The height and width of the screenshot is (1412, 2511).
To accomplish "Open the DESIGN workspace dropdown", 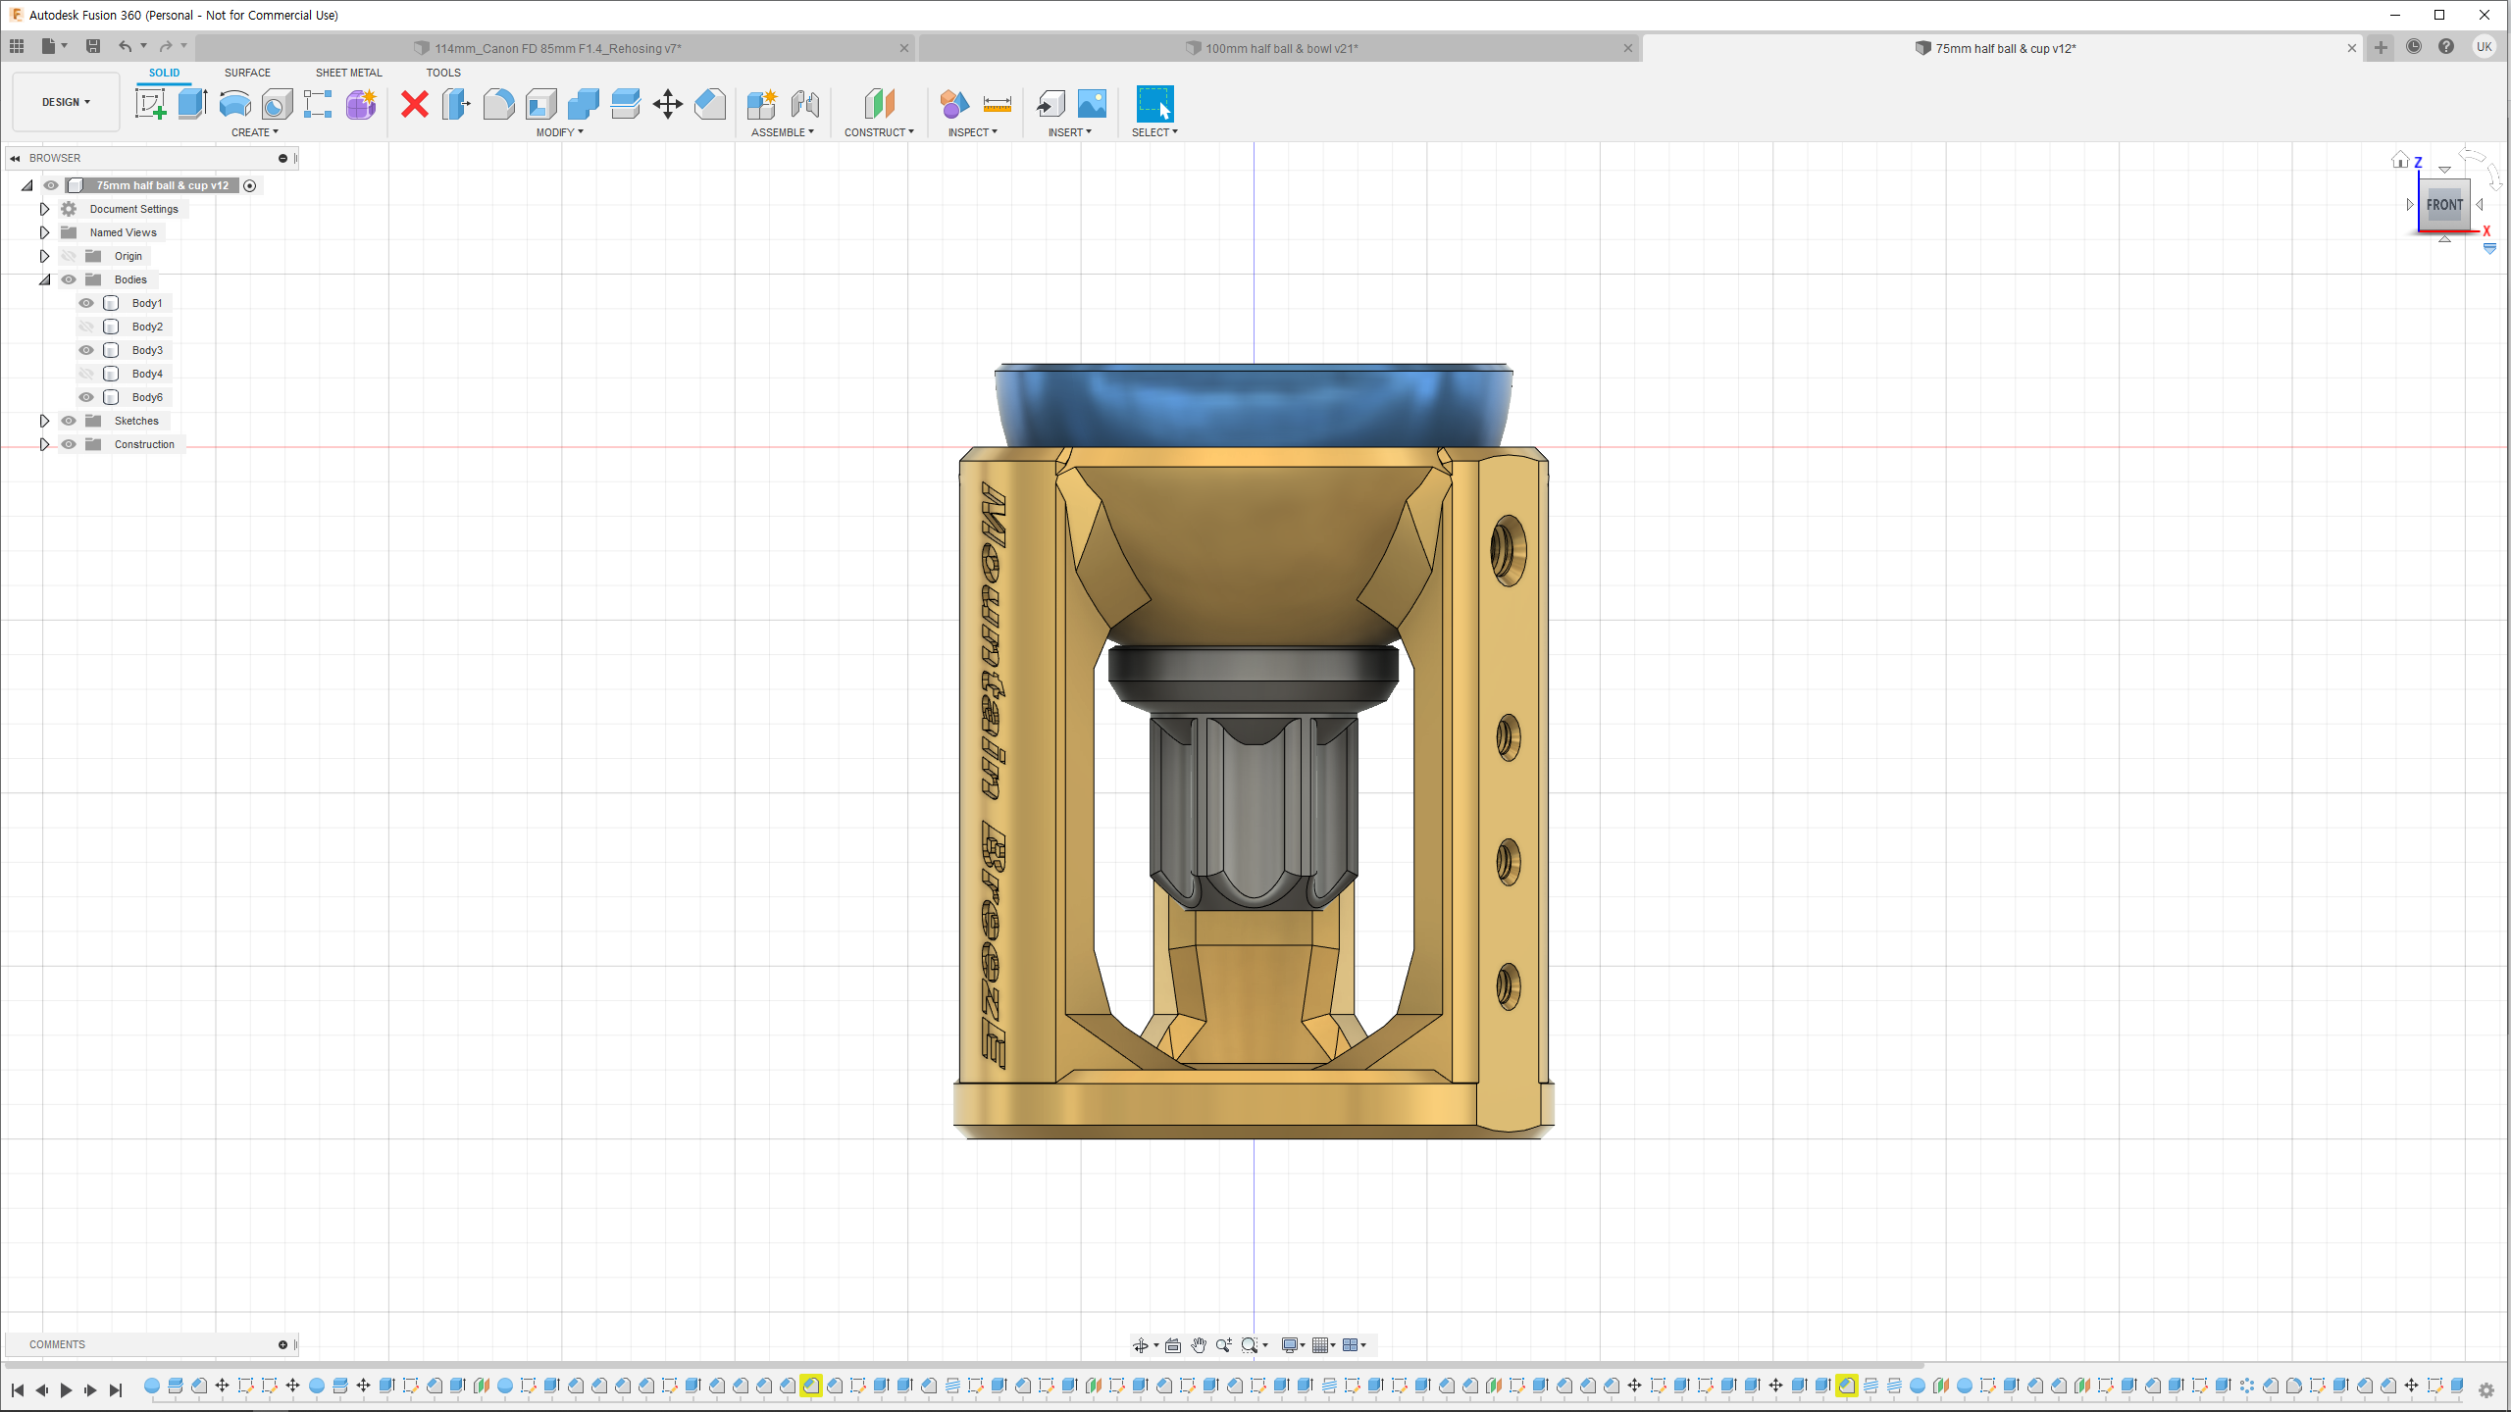I will point(66,102).
